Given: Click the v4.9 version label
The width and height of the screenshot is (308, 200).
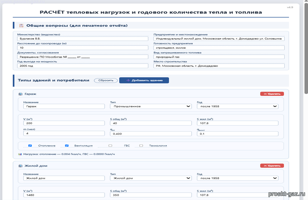Looking at the screenshot, I should tap(290, 7).
